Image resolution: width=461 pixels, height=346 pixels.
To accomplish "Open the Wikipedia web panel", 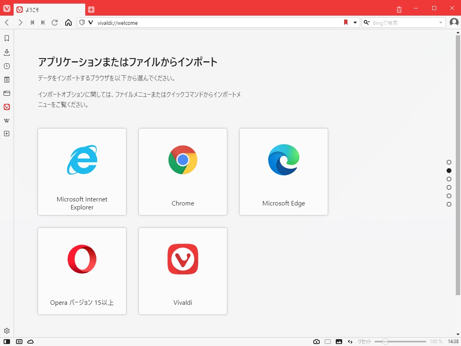I will (6, 120).
